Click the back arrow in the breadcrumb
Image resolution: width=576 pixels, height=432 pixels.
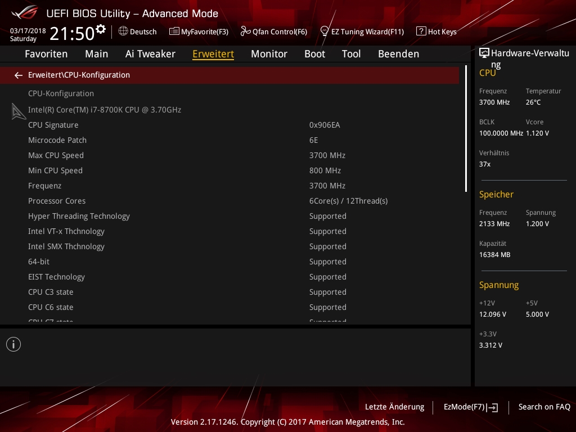pos(19,75)
